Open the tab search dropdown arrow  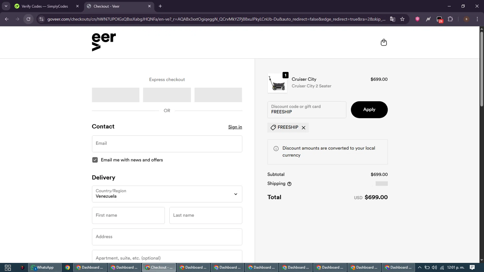[6, 6]
